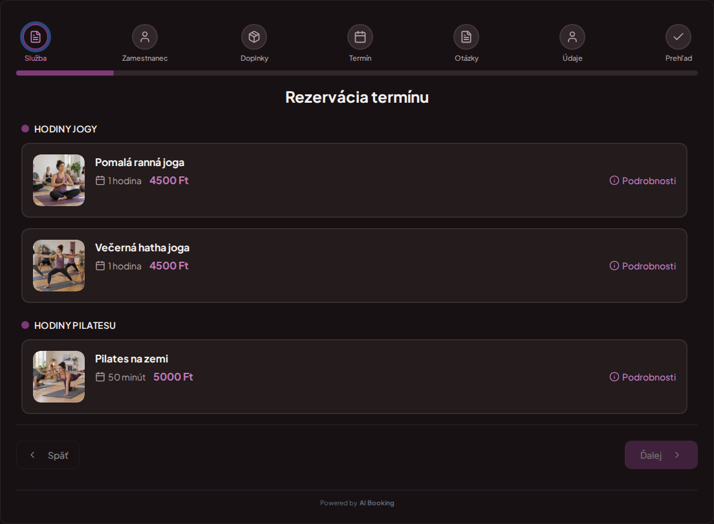Choose the Večerná hatha joga service
Screen dimensions: 714x524
pos(354,266)
